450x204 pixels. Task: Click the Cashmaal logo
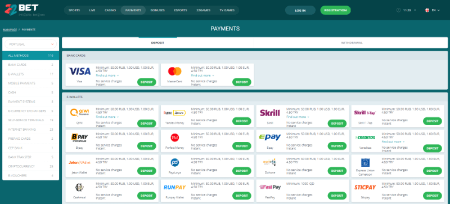pos(79,187)
